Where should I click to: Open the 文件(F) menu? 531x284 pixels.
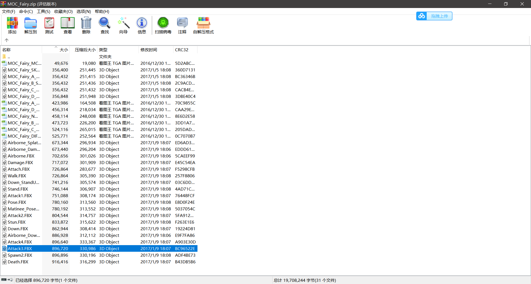[x=9, y=12]
